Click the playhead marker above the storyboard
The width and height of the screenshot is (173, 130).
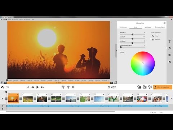pyautogui.click(x=6, y=92)
